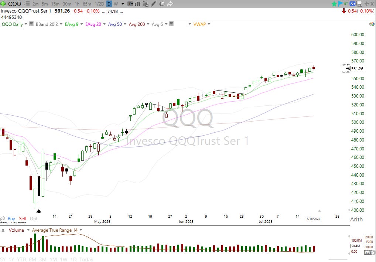The width and height of the screenshot is (376, 262).
Task: Click the floppy disk save icon
Action: [x=359, y=4]
